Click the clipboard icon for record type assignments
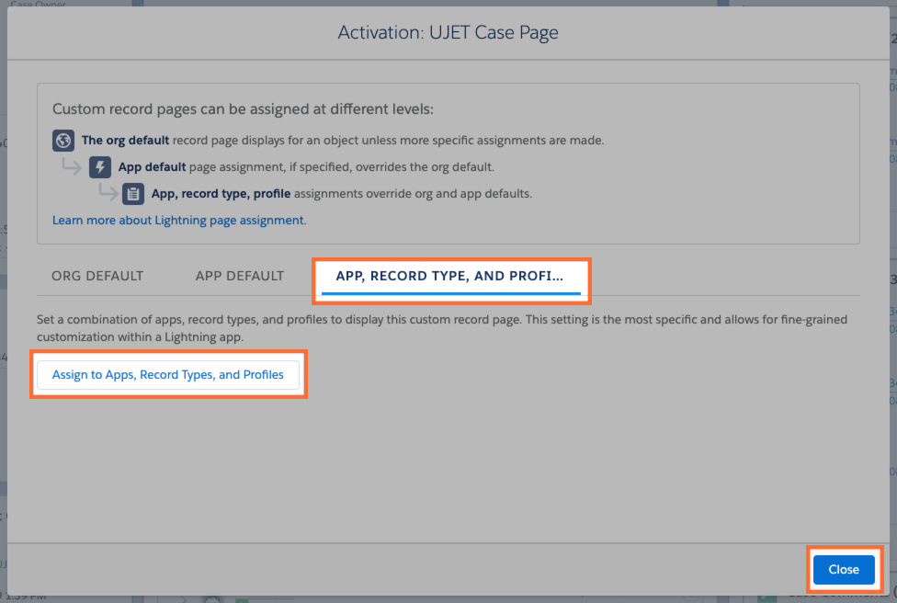 point(133,194)
